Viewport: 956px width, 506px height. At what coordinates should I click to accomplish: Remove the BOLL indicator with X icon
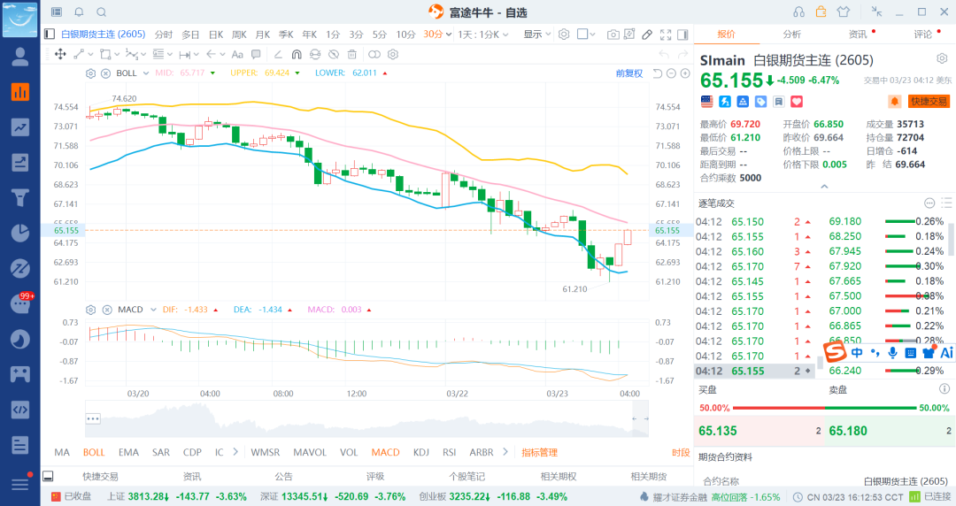105,73
